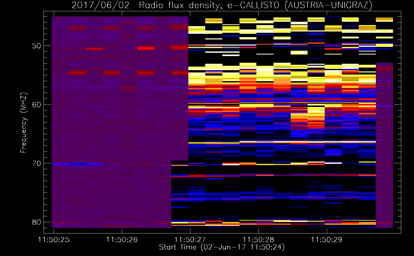Image resolution: width=414 pixels, height=256 pixels.
Task: Click the 'Start Time (02-Jun-17 11:50:24)' label
Action: (222, 247)
